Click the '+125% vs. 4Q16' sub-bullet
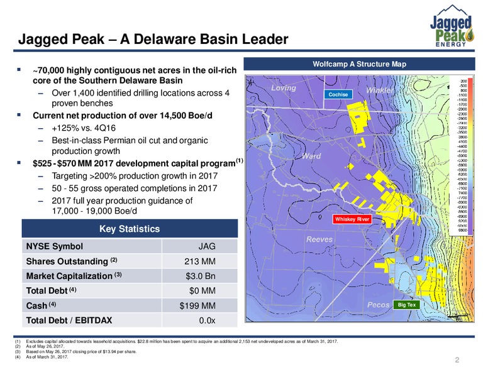Screen dimensions: 488x377 coord(84,128)
